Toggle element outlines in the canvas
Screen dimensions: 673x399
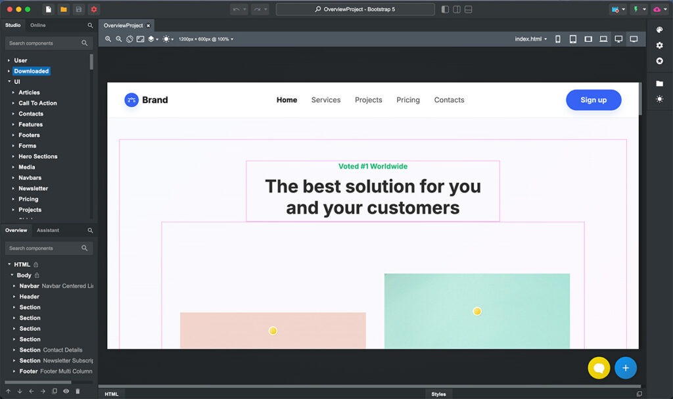pyautogui.click(x=129, y=39)
